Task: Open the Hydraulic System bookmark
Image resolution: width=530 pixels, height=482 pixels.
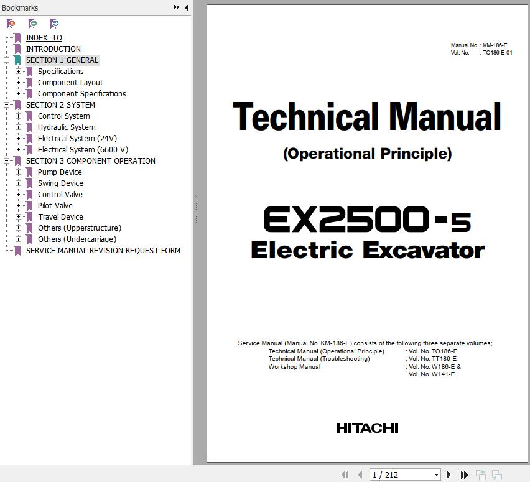Action: (67, 127)
